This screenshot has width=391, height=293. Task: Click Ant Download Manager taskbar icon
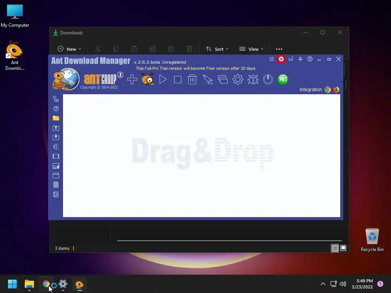coord(79,284)
